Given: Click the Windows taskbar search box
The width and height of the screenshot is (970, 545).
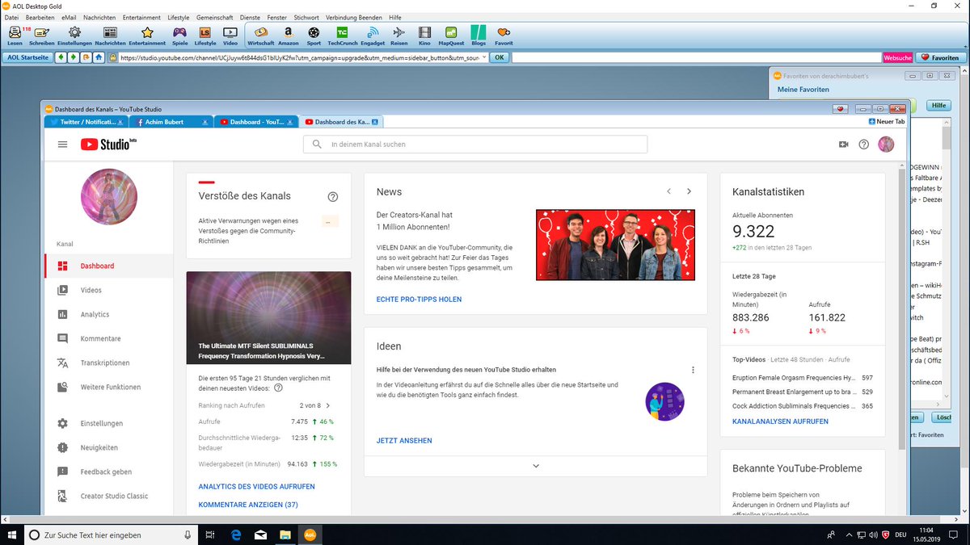Looking at the screenshot, I should tap(111, 535).
